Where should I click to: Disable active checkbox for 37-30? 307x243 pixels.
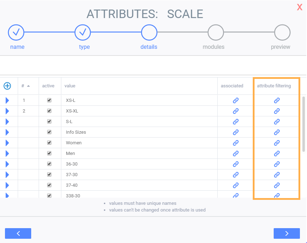tap(49, 175)
